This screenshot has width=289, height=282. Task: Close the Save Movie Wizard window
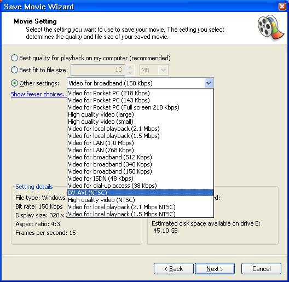tap(282, 7)
